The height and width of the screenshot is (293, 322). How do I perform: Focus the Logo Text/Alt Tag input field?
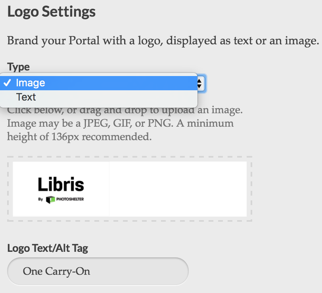(98, 271)
